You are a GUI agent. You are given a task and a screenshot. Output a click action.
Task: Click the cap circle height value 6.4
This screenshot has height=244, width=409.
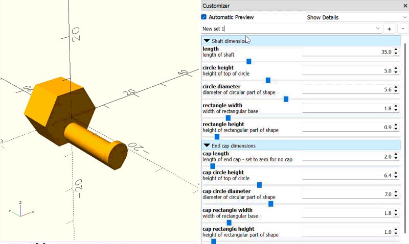[x=347, y=176]
